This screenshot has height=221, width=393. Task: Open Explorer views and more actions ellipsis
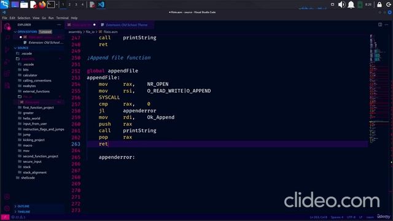pyautogui.click(x=59, y=25)
